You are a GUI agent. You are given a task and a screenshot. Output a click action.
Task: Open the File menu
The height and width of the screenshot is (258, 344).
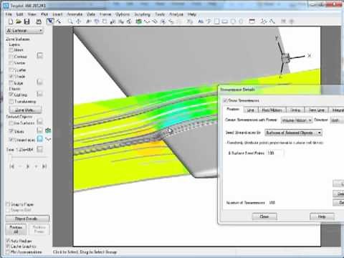coord(9,14)
